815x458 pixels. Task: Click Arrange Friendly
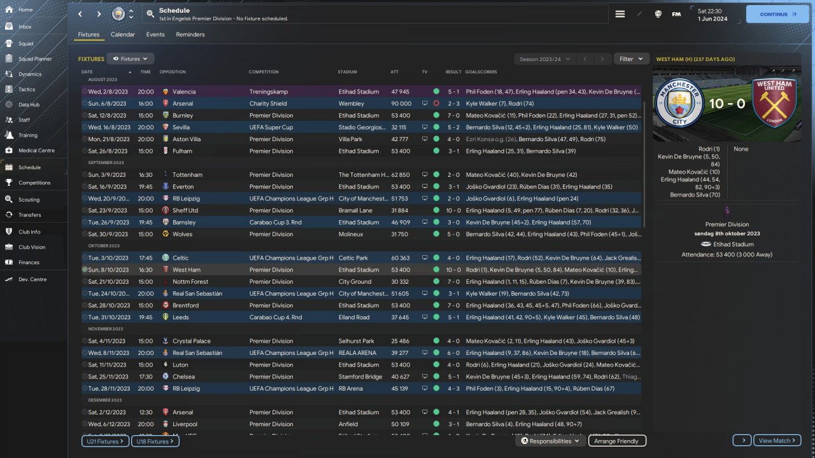[x=617, y=441]
